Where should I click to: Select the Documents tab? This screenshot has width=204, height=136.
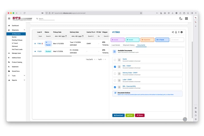141,45
